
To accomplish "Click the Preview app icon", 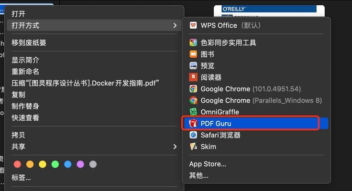I will 193,66.
